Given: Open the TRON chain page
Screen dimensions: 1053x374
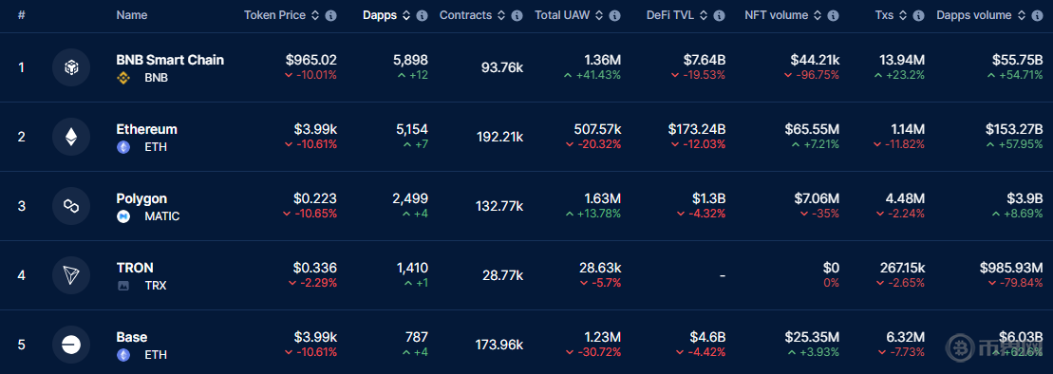Looking at the screenshot, I should pyautogui.click(x=135, y=268).
